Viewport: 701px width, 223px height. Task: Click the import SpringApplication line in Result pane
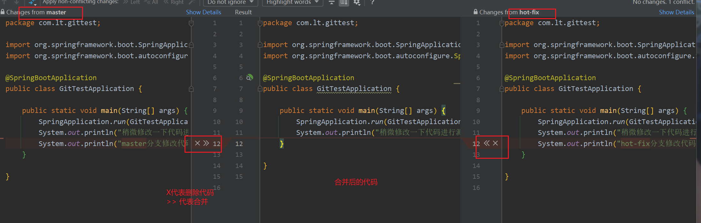point(362,45)
